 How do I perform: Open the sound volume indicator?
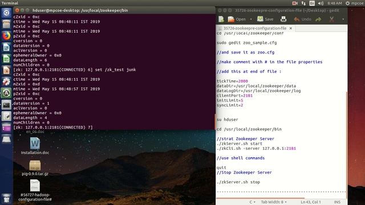pyautogui.click(x=321, y=3)
